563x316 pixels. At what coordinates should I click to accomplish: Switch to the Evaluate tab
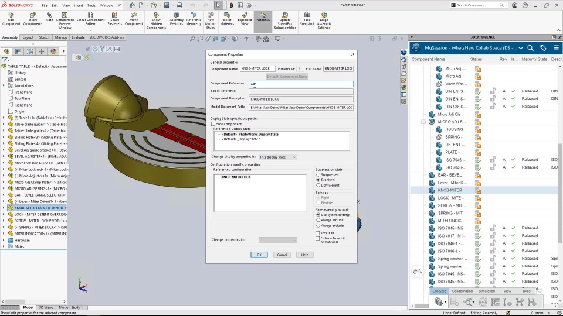click(78, 37)
